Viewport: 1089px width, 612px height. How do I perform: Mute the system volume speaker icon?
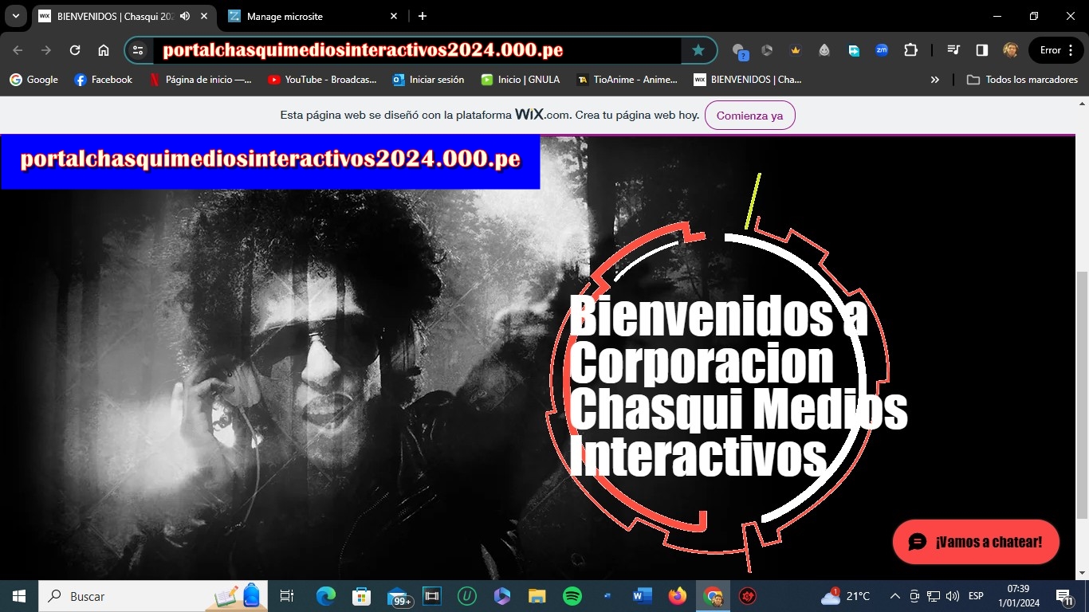click(952, 596)
